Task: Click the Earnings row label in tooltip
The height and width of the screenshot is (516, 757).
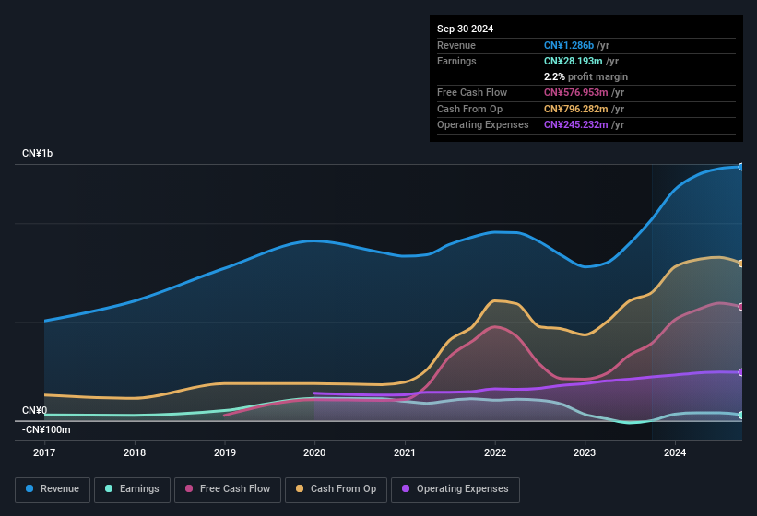Action: pyautogui.click(x=456, y=61)
